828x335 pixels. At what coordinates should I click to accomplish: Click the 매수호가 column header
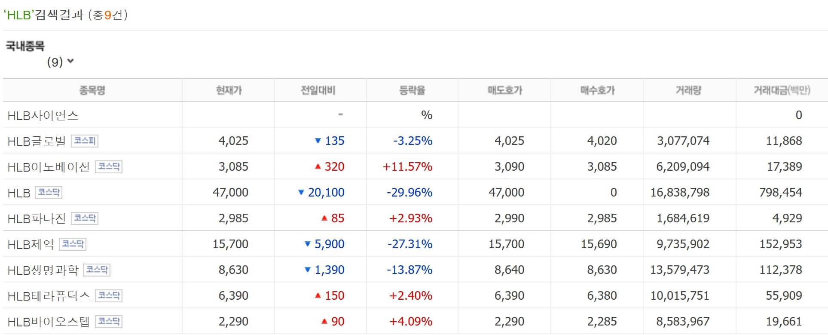pos(597,90)
